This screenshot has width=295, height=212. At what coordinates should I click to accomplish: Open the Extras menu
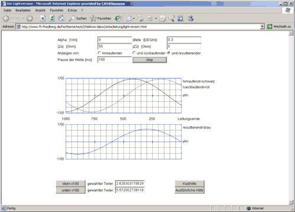click(x=72, y=10)
